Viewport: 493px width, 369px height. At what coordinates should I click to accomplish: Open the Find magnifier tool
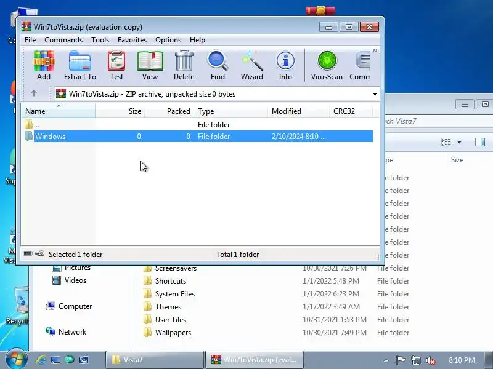pyautogui.click(x=218, y=65)
